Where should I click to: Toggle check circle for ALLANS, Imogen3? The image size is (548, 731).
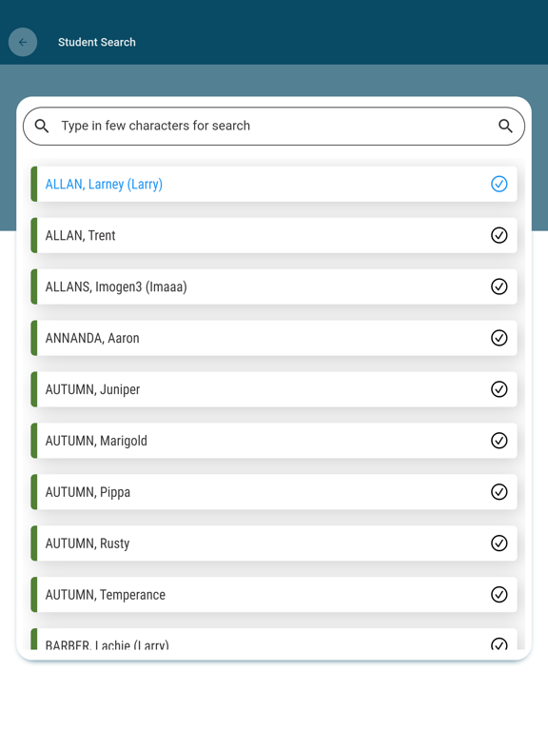499,286
